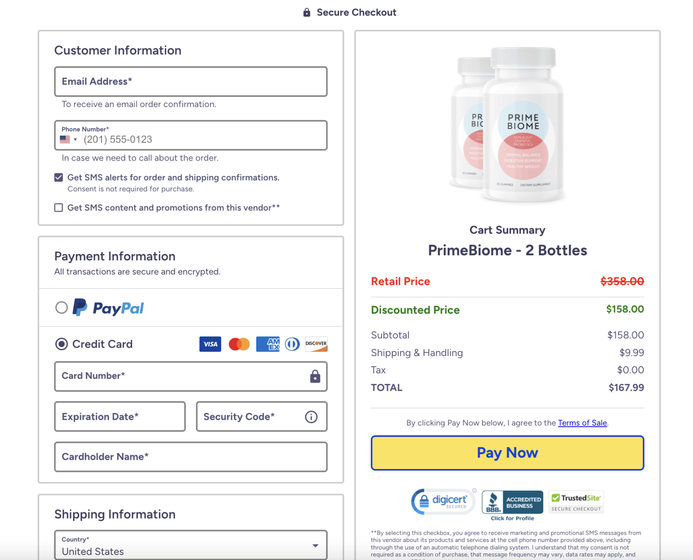Click the Diners Club card icon

(292, 344)
